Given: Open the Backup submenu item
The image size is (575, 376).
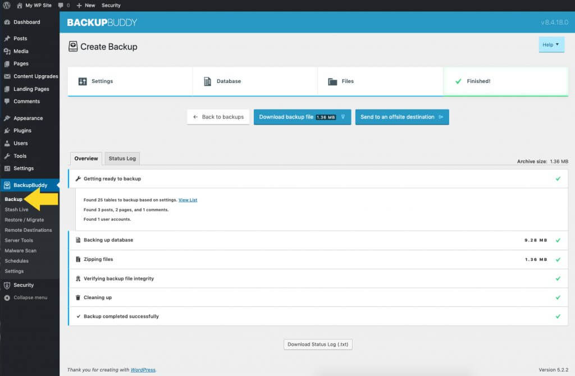Looking at the screenshot, I should coord(13,199).
